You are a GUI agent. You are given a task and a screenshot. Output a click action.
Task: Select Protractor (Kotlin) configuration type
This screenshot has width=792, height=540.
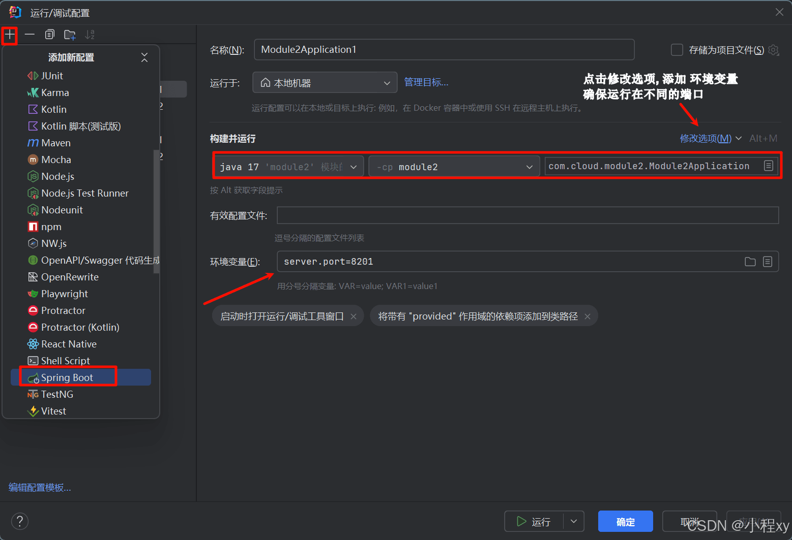coord(81,327)
